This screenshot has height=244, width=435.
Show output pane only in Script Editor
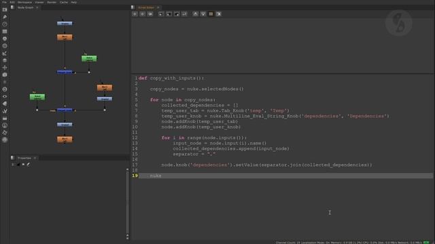[203, 14]
